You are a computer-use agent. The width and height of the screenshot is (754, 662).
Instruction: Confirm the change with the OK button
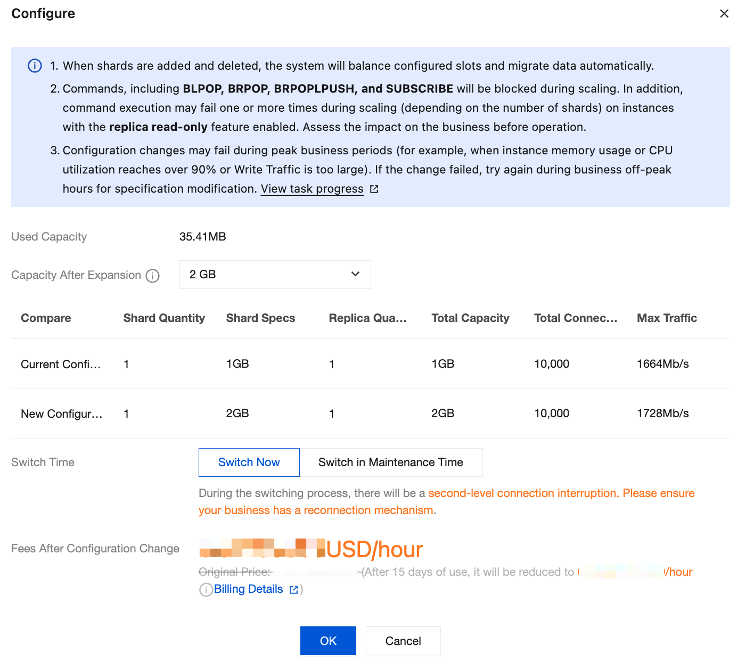(328, 641)
